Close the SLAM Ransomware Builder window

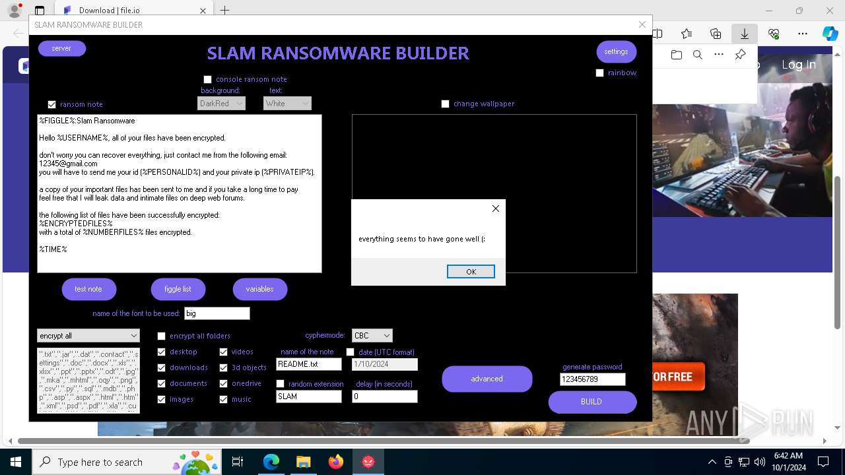[642, 24]
